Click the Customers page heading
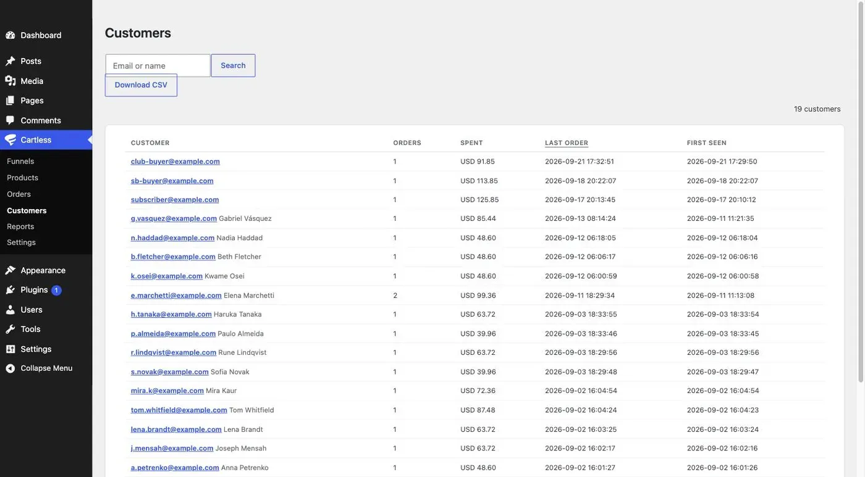The image size is (865, 477). coord(138,33)
